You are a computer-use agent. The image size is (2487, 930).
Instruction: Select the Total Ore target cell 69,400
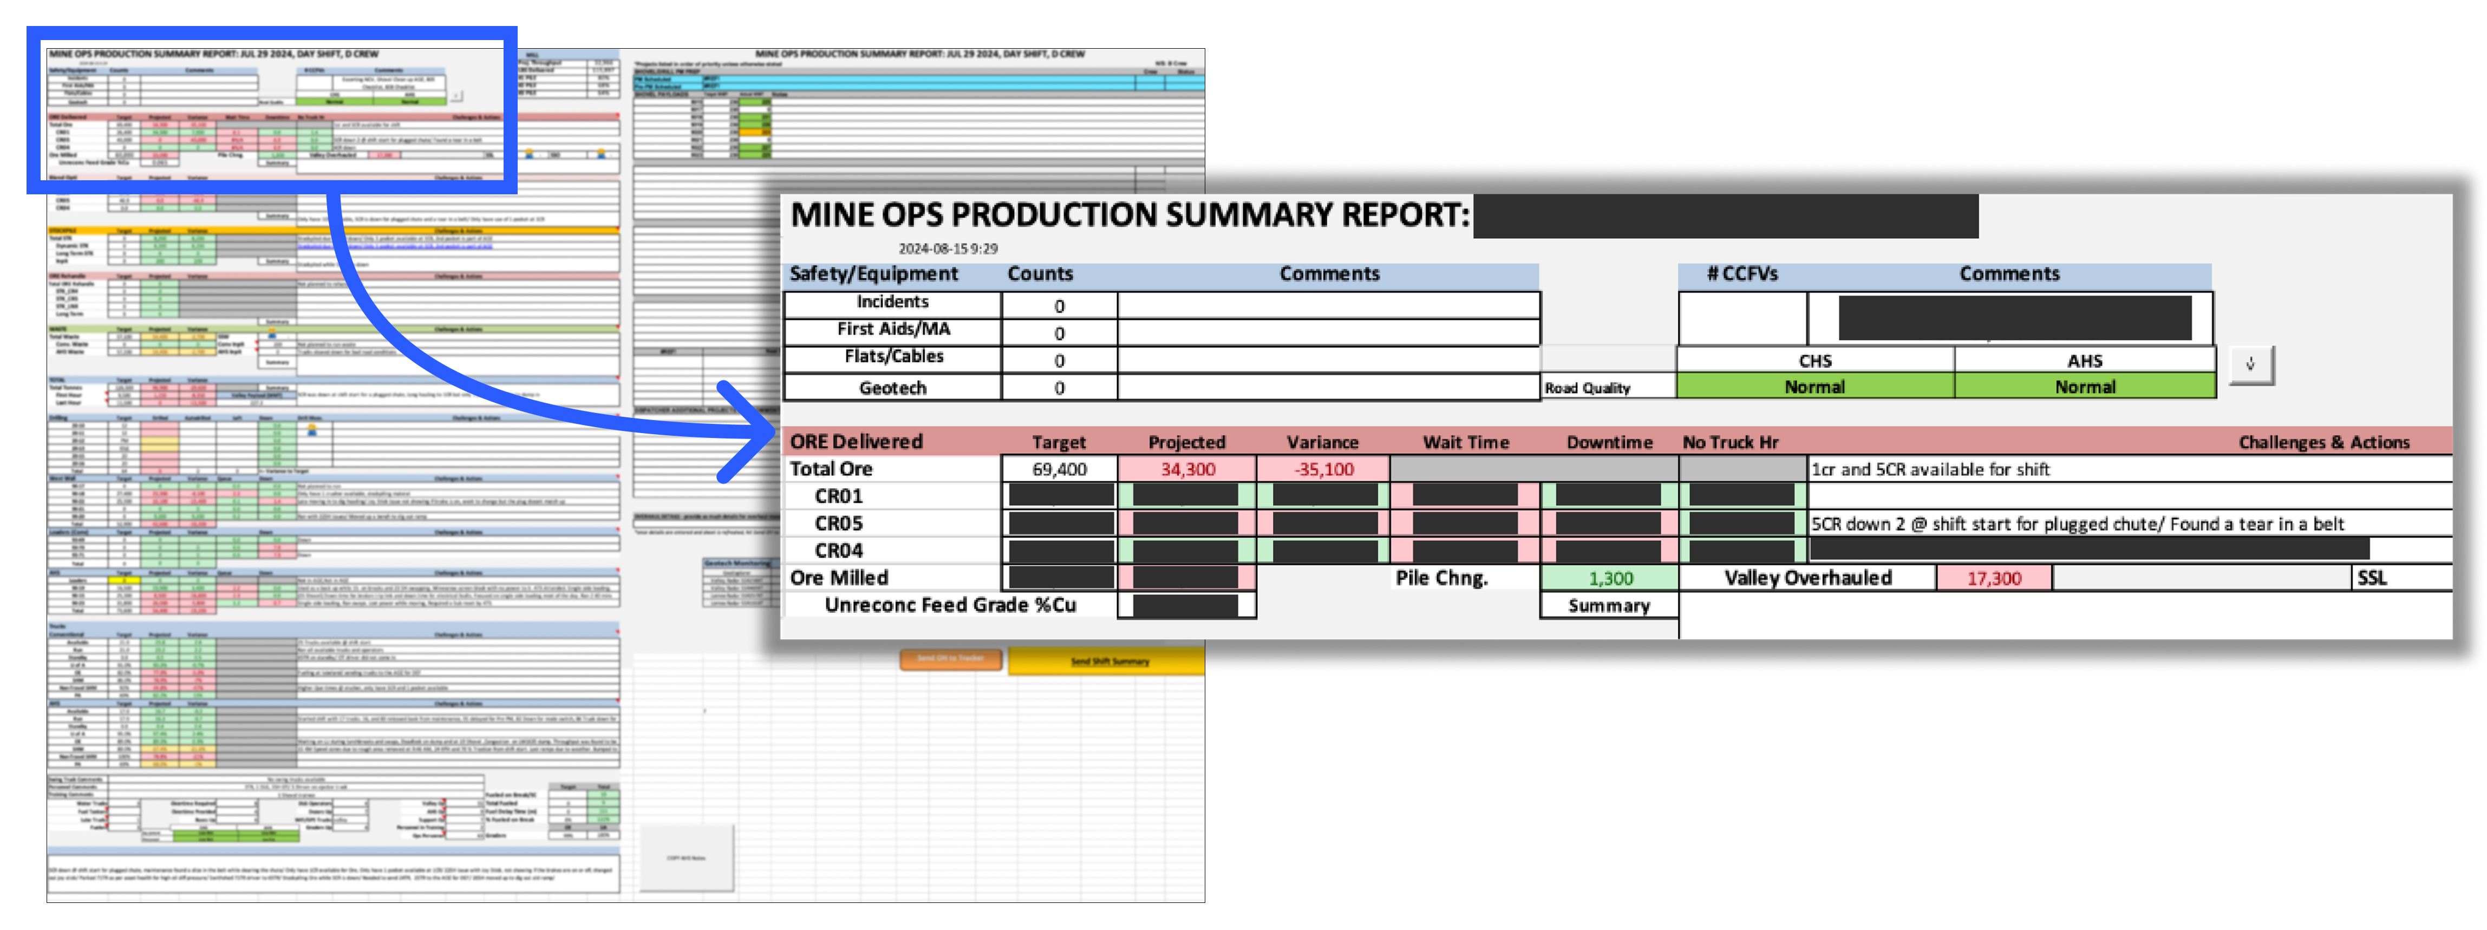1059,469
